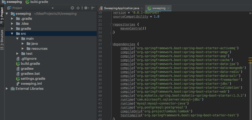Hide the Project tool window

93,8
